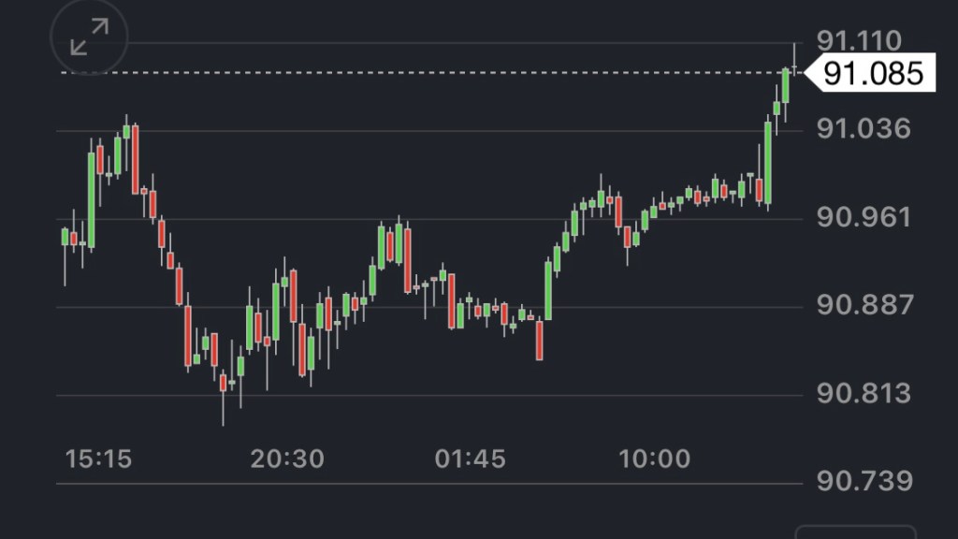Select the 91.036 price axis label
Viewport: 958px width, 539px height.
pyautogui.click(x=863, y=128)
